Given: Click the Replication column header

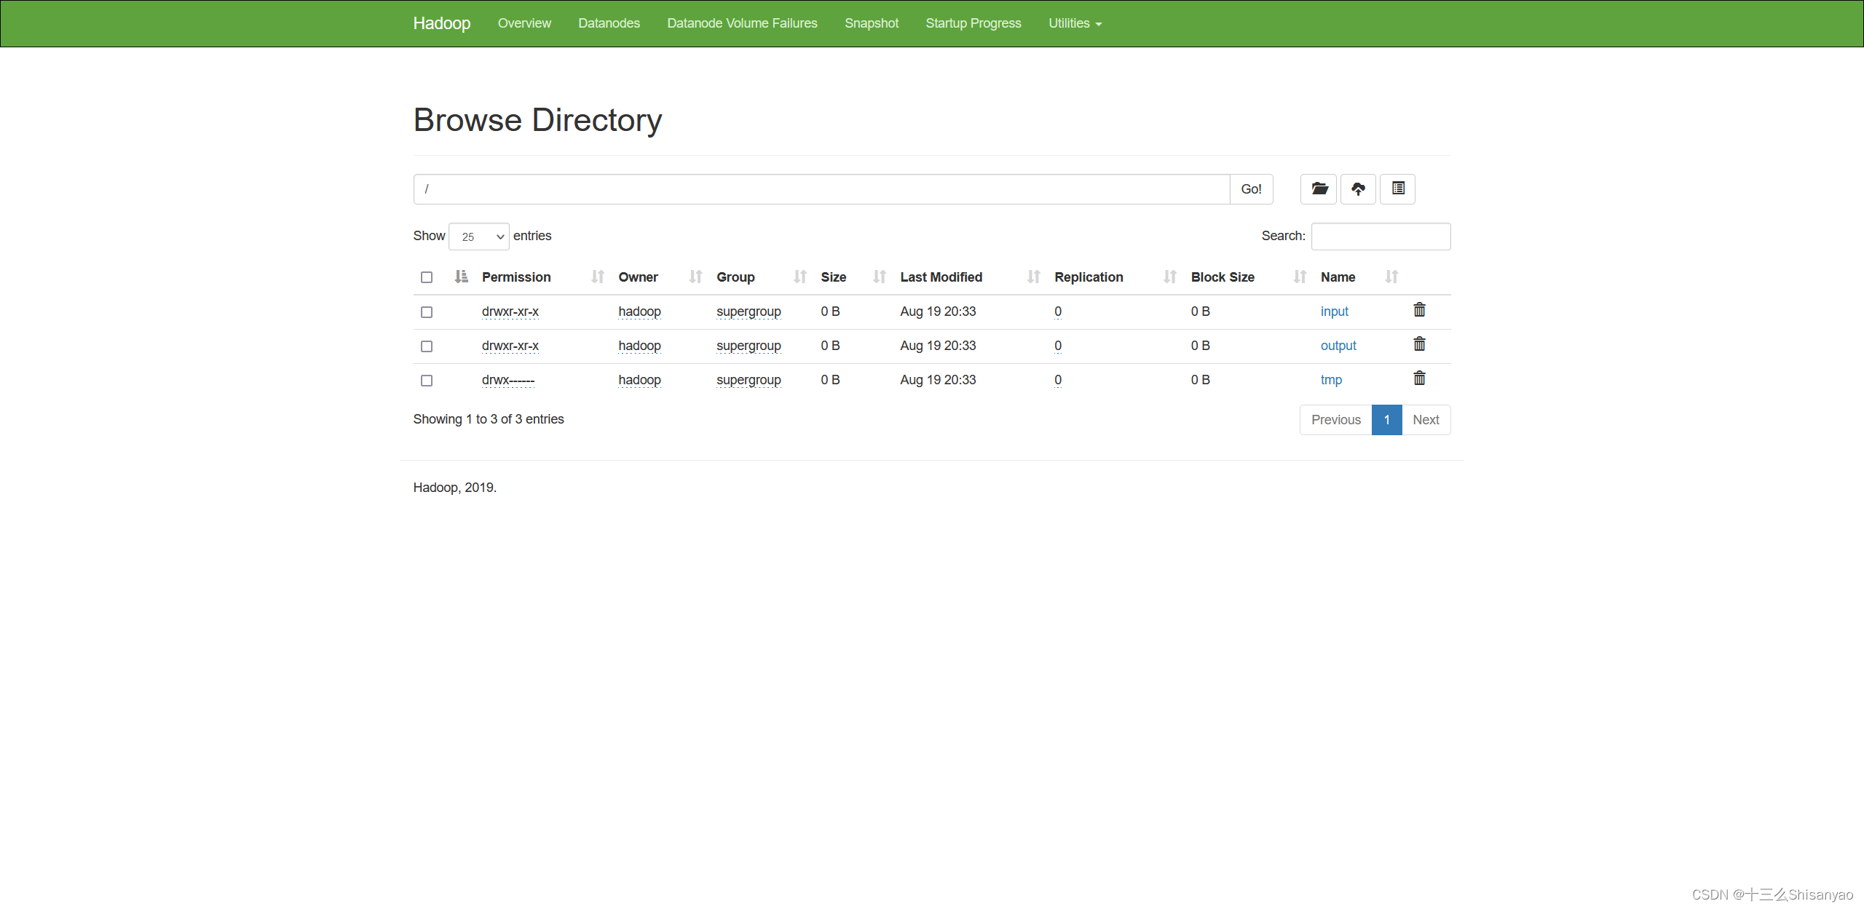Looking at the screenshot, I should click(1089, 277).
